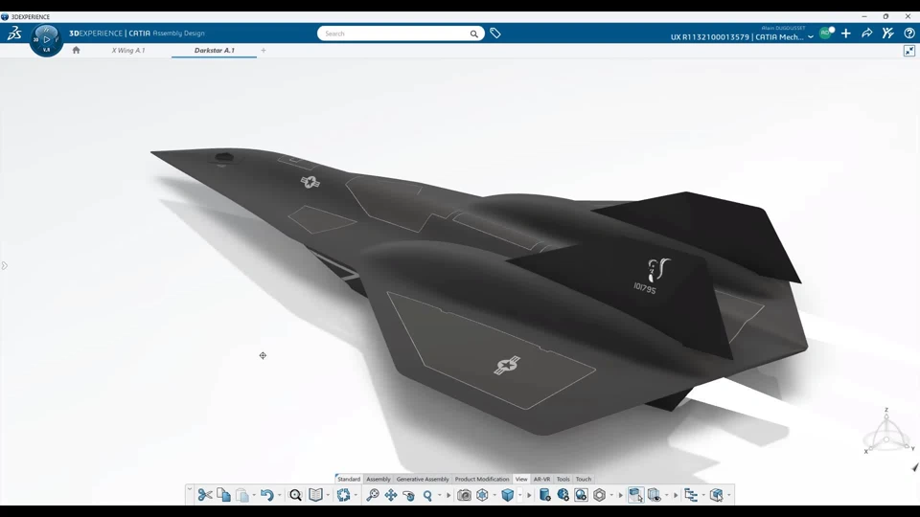Screen dimensions: 920x517
Task: Click the 3DS logo icon top left
Action: click(x=14, y=34)
